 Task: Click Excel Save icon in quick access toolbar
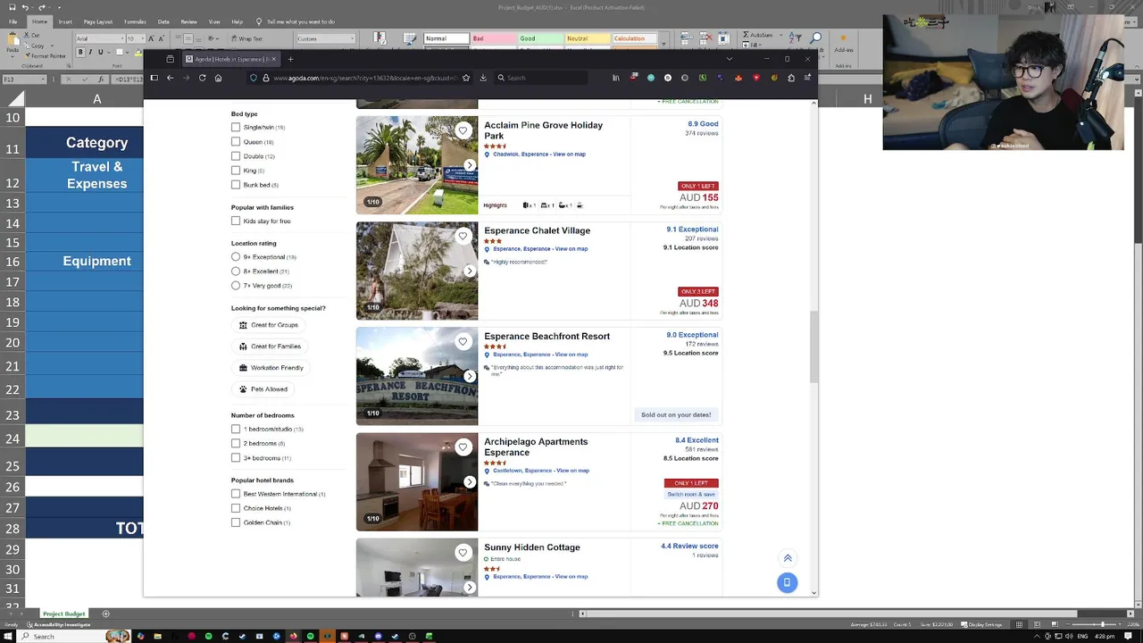point(11,7)
